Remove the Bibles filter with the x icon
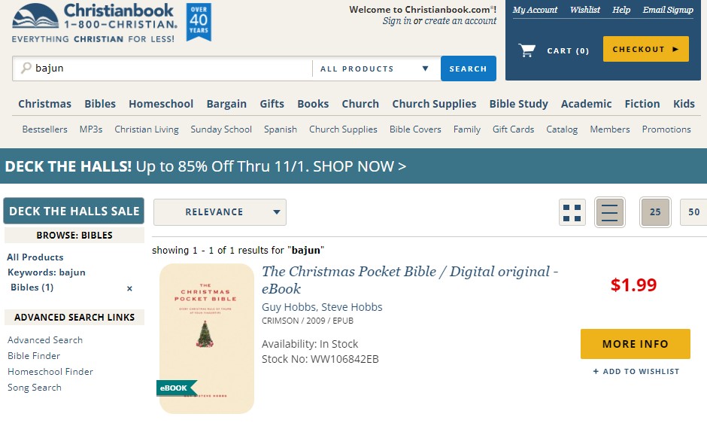Image resolution: width=707 pixels, height=426 pixels. coord(129,288)
